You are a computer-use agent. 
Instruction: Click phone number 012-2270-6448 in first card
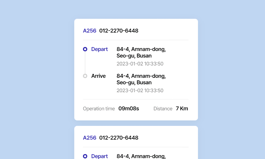(x=119, y=31)
